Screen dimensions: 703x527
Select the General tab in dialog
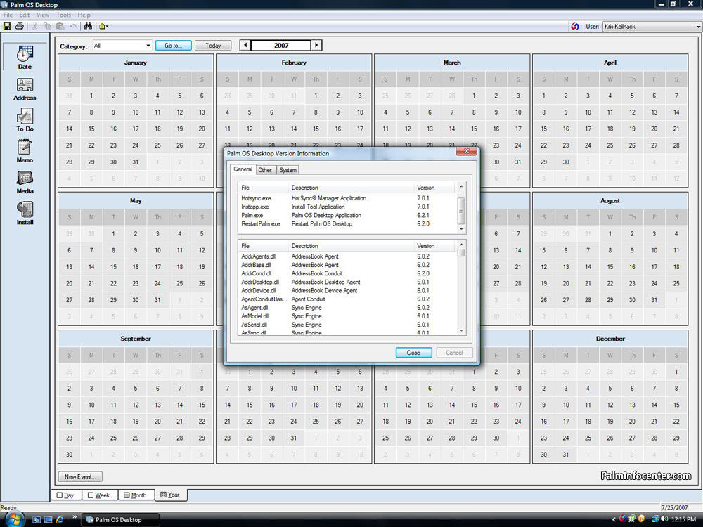coord(243,169)
